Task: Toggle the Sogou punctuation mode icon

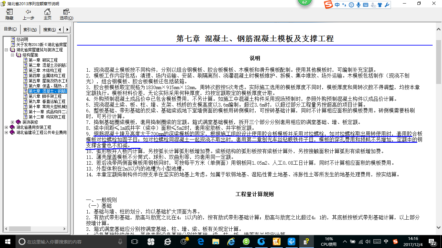Action: click(x=344, y=5)
